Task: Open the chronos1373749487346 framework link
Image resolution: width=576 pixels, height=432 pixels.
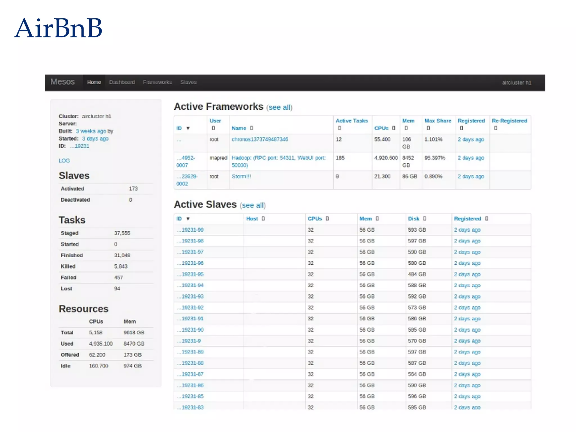Action: click(x=260, y=139)
